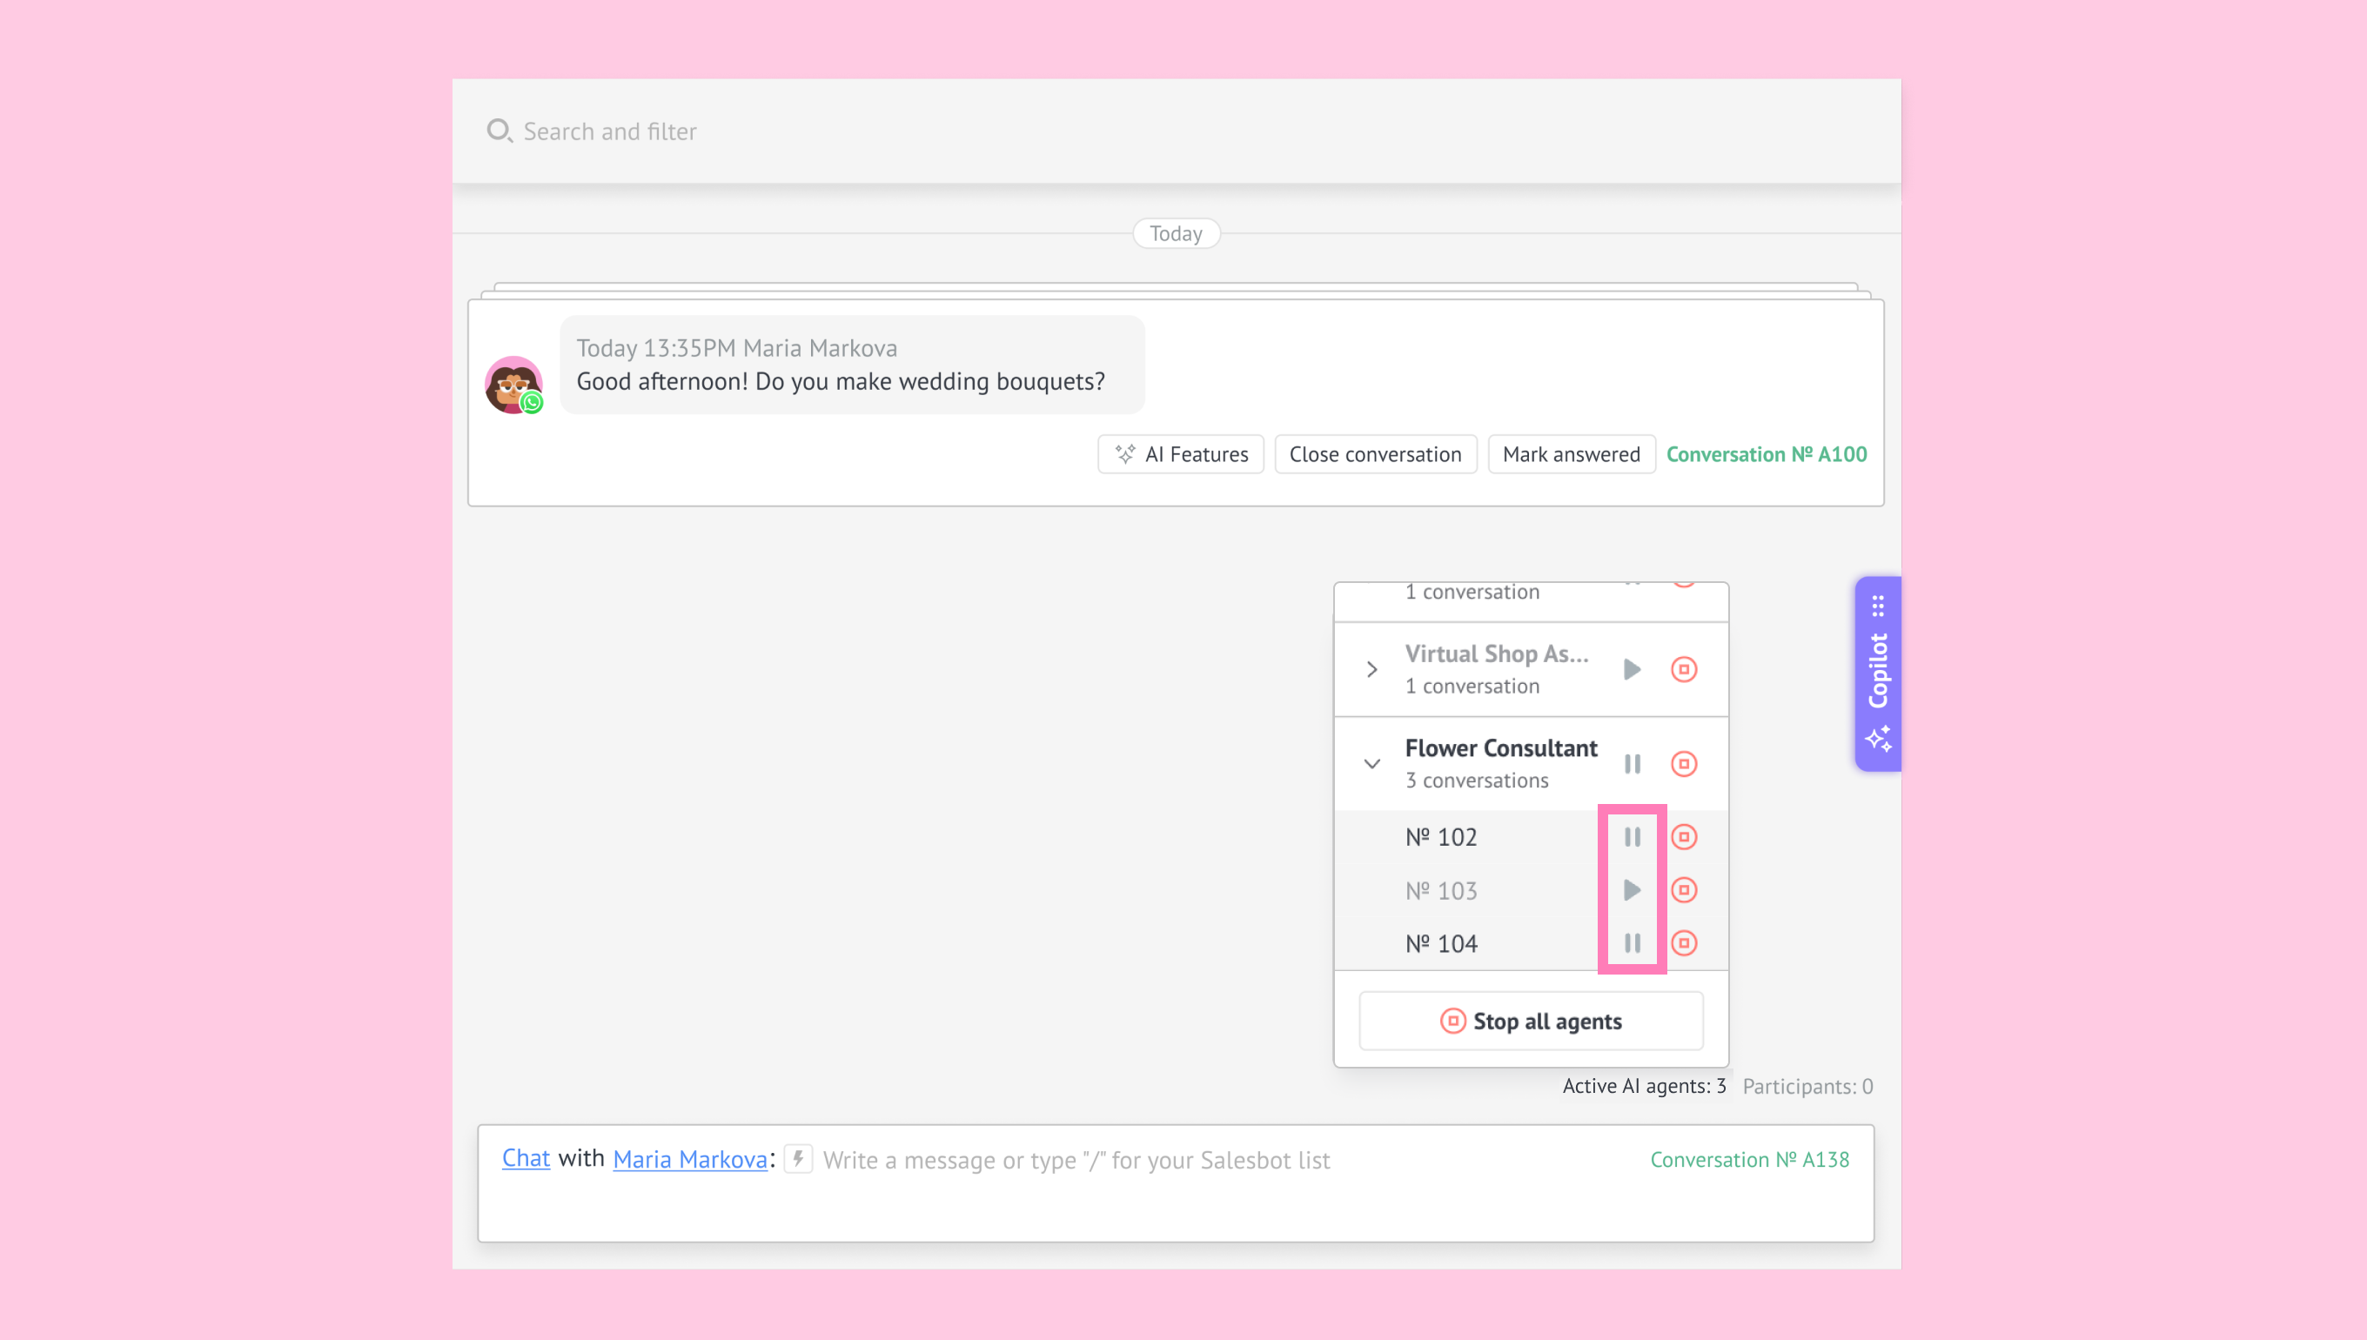The height and width of the screenshot is (1340, 2367).
Task: Resume agent in conversation № 103
Action: 1632,890
